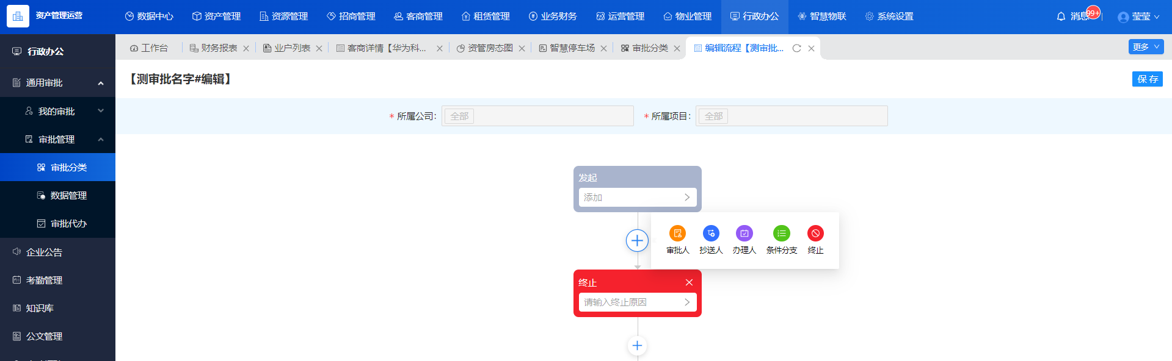
Task: Add a termination node (终止) from popup
Action: click(815, 240)
